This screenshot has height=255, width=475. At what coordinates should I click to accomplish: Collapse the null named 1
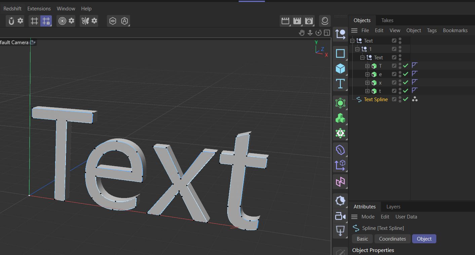[x=357, y=49]
